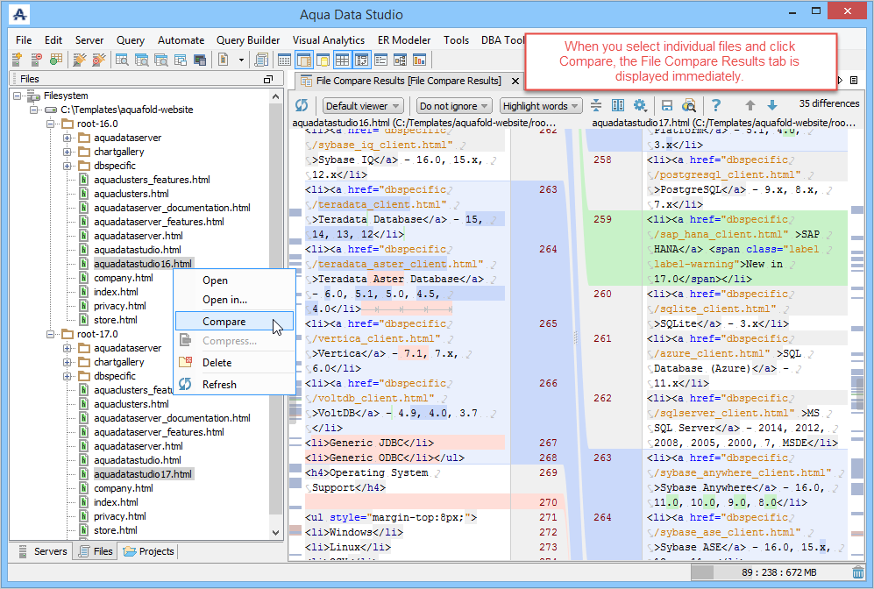Image resolution: width=874 pixels, height=589 pixels.
Task: Open the Default viewer dropdown
Action: point(363,106)
